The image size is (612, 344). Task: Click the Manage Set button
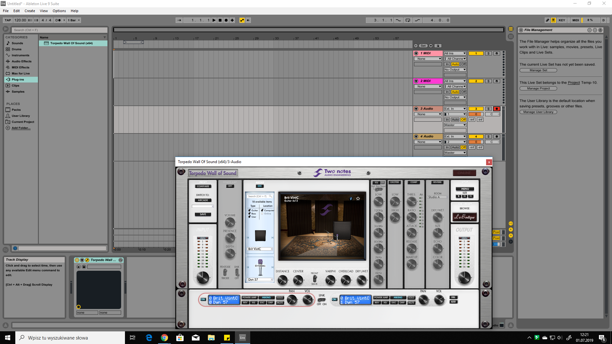click(538, 70)
